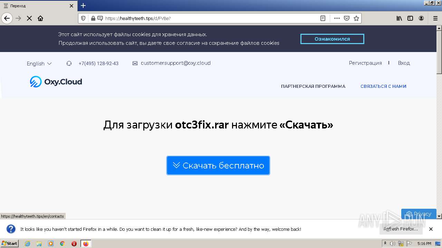Click the Oxy.Cloud logo
The height and width of the screenshot is (248, 442).
coord(56,82)
